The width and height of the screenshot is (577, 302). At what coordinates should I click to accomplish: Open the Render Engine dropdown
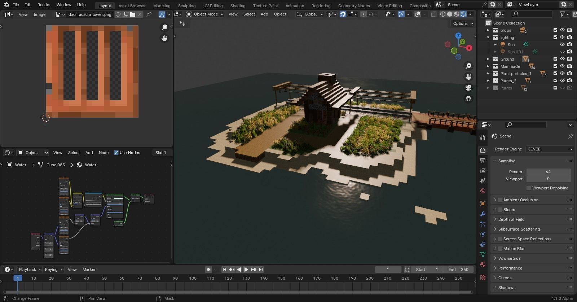tap(550, 149)
